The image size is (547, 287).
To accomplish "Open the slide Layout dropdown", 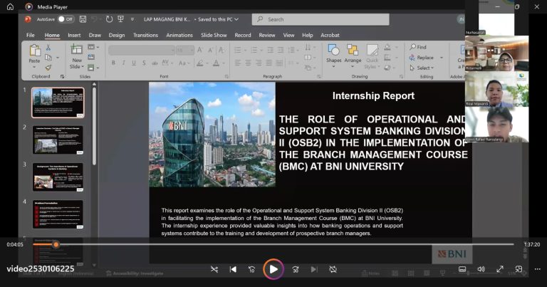I will (93, 47).
